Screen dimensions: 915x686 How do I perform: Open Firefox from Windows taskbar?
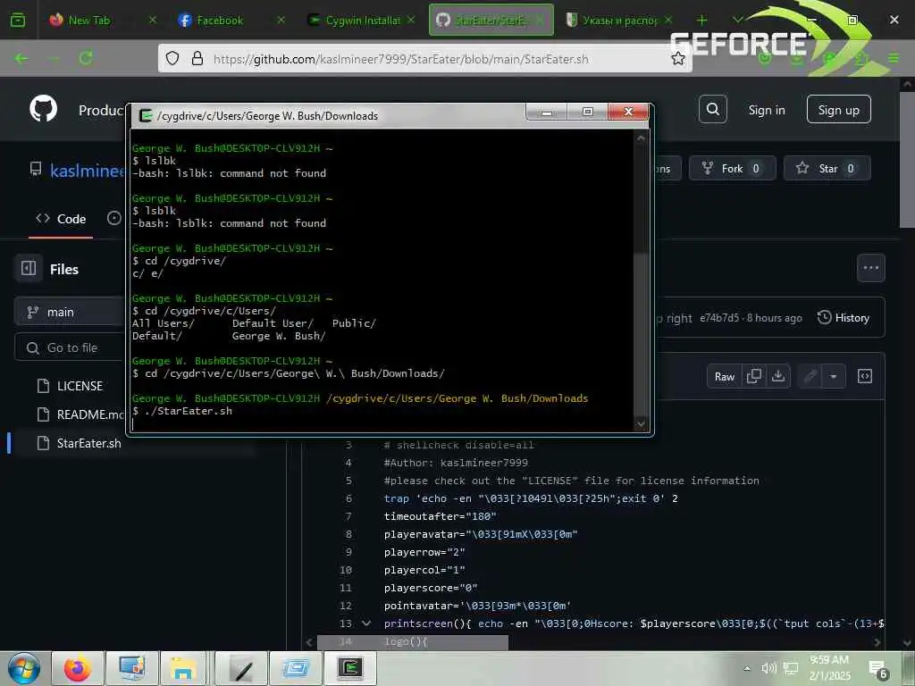coord(78,668)
